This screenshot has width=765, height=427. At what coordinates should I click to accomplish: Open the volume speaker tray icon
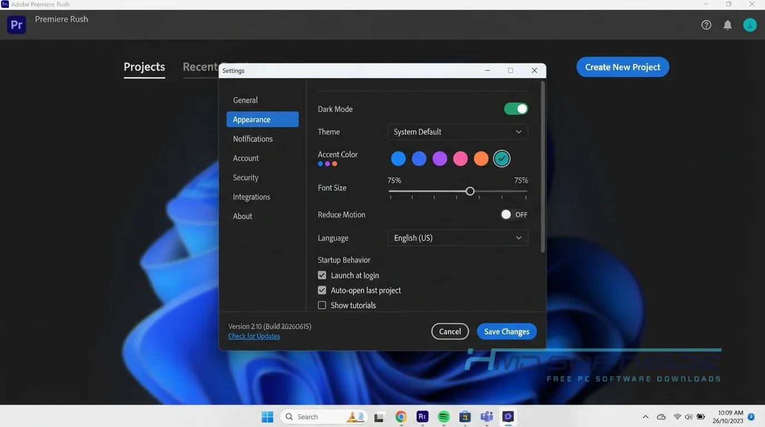[689, 417]
